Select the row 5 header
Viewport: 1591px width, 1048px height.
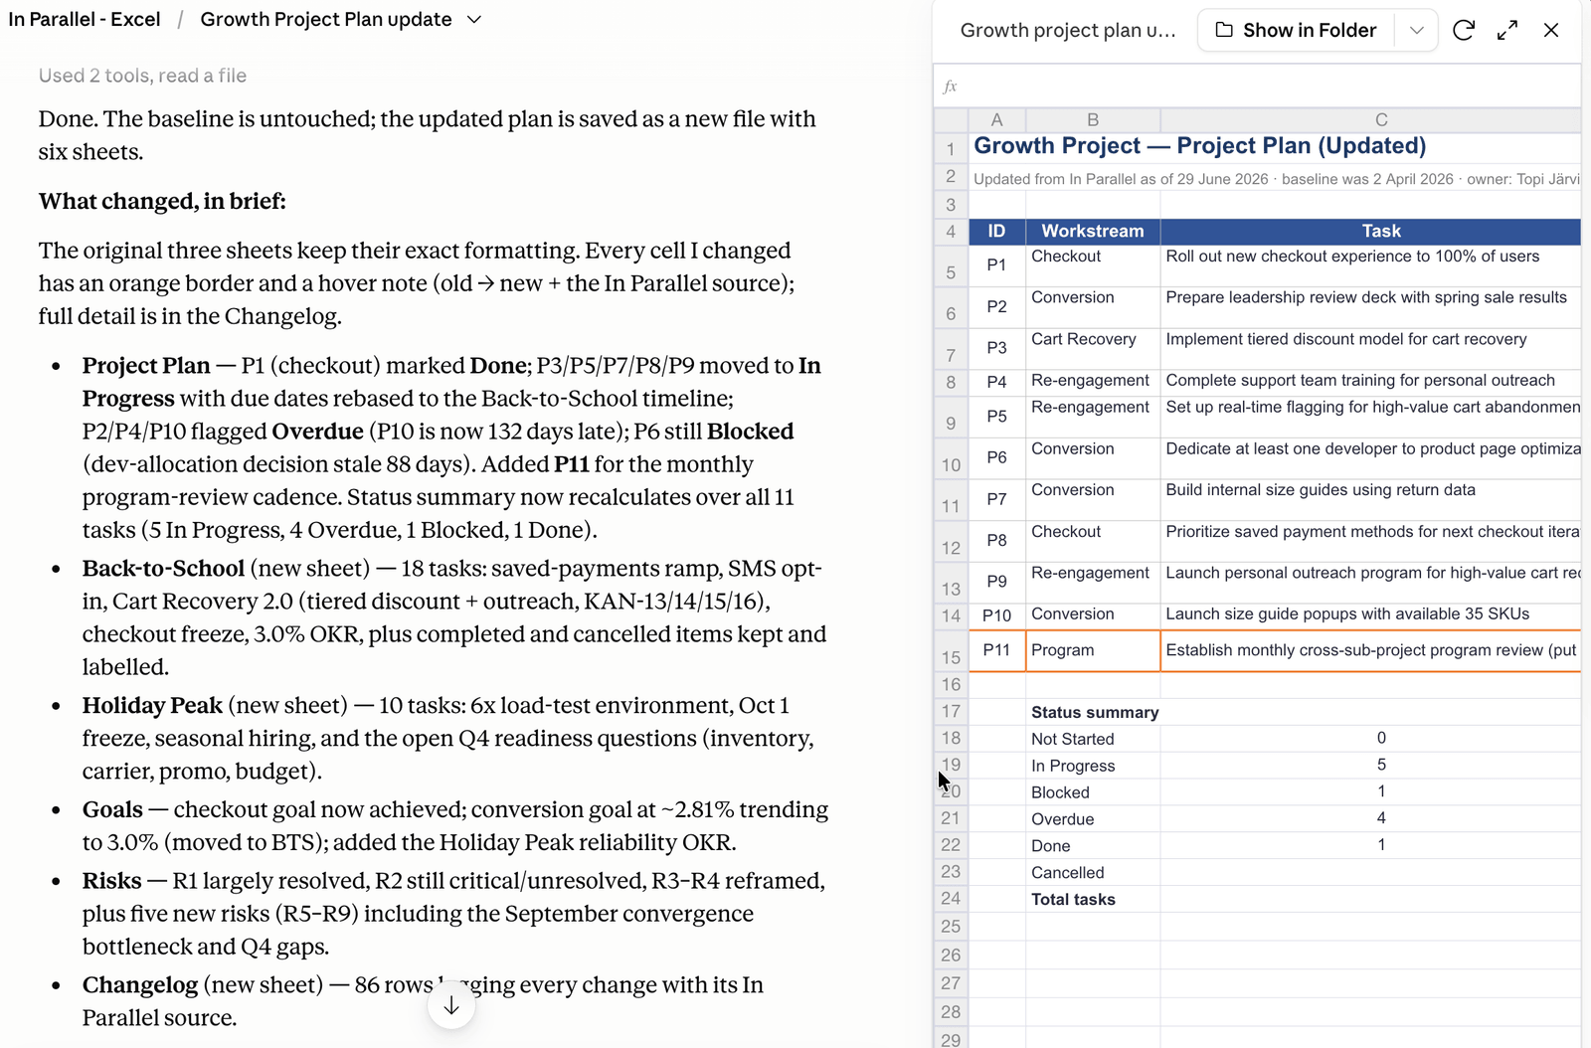[x=951, y=265]
